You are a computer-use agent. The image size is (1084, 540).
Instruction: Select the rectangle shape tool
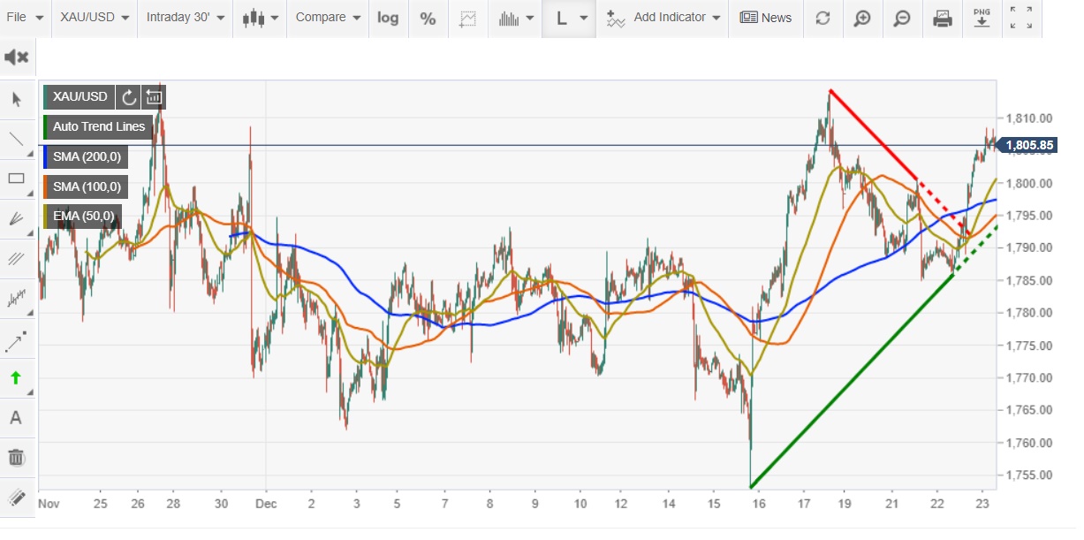pyautogui.click(x=16, y=179)
